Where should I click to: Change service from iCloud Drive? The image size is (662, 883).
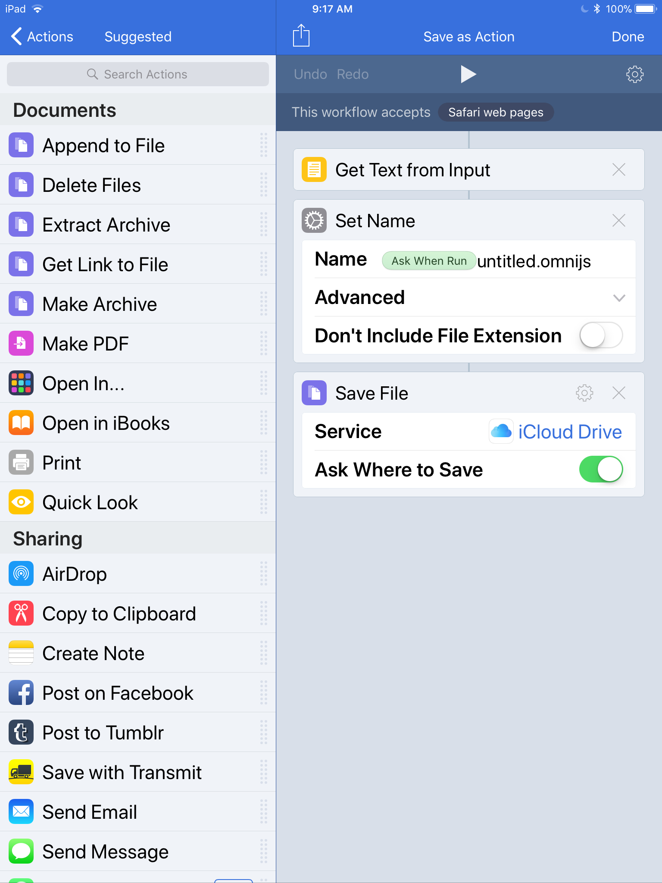pyautogui.click(x=556, y=432)
